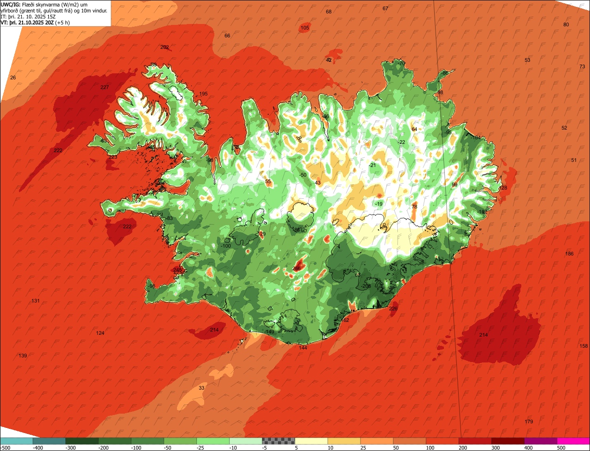590x451 pixels.
Task: Click the ocean value 186 east of Iceland
Action: coord(569,254)
